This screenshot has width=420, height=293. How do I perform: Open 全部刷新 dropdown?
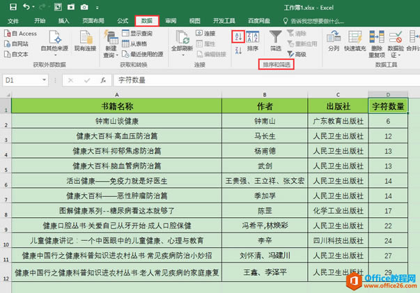(x=182, y=43)
